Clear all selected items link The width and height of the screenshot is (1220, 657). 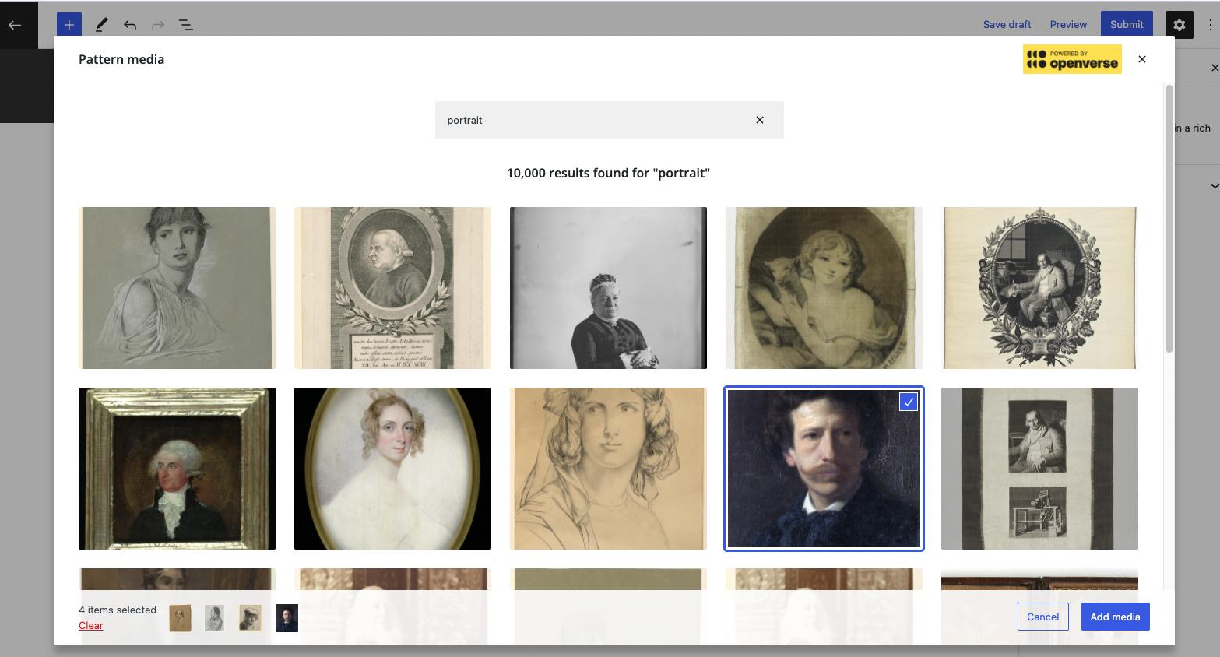pos(90,625)
